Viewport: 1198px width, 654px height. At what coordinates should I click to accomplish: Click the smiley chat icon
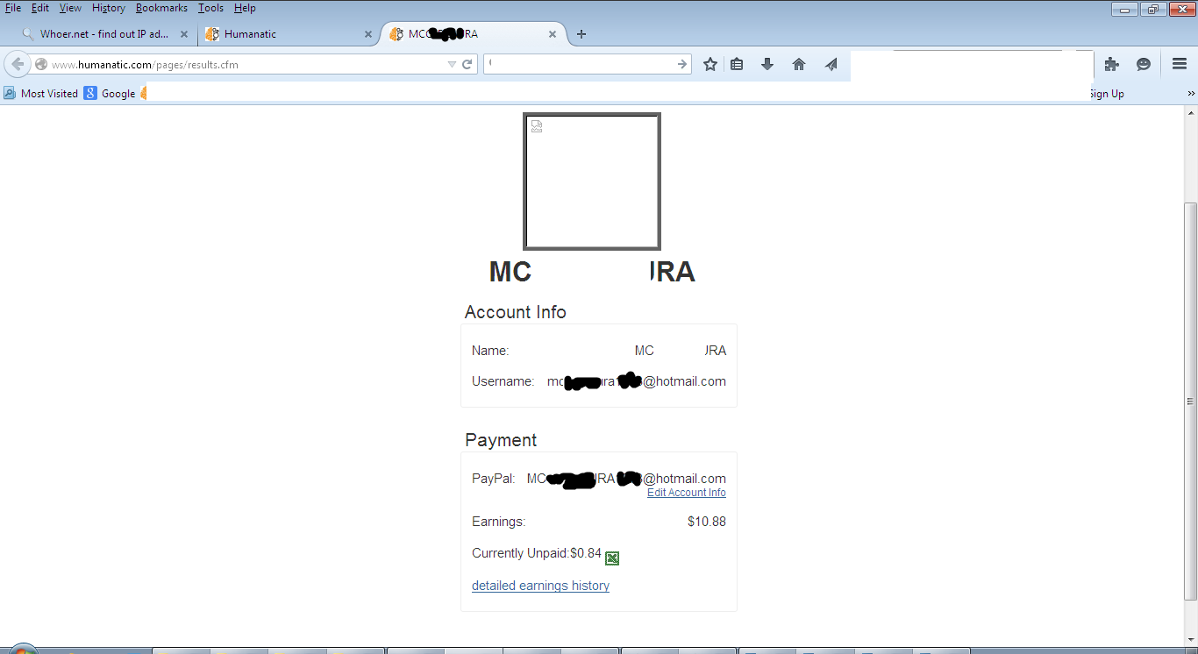[1144, 64]
